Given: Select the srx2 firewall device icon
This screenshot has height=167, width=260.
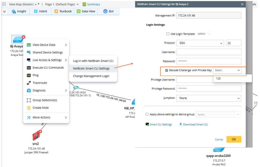Looking at the screenshot, I should coord(36,136).
